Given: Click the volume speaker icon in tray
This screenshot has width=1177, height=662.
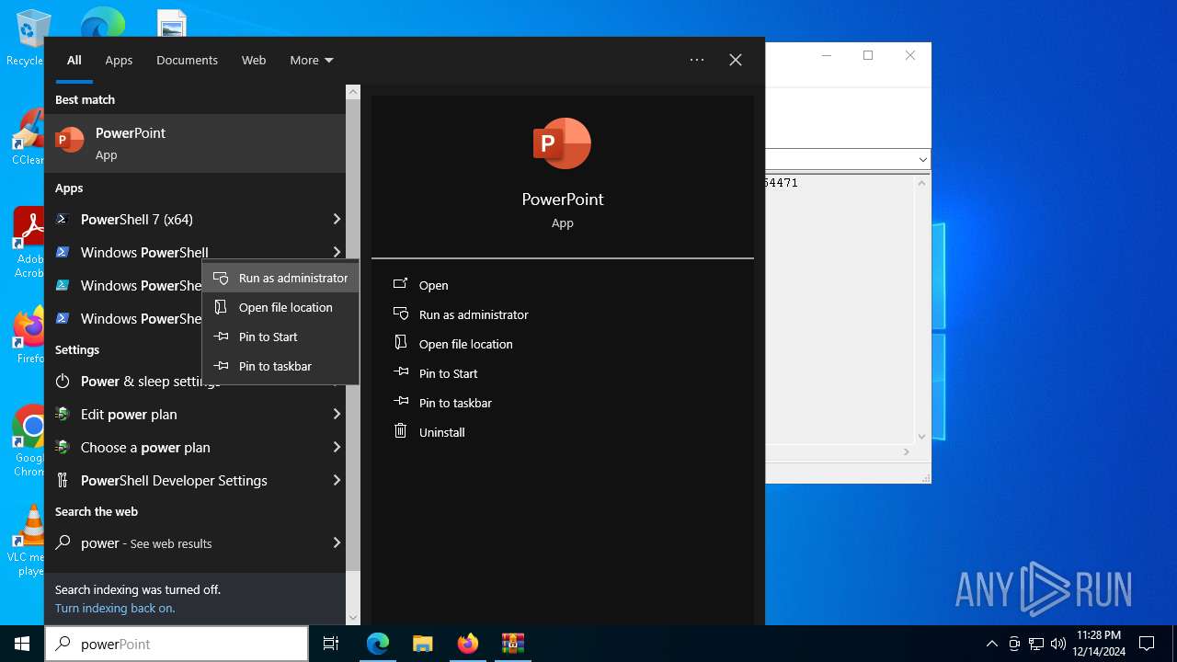Looking at the screenshot, I should click(1057, 644).
